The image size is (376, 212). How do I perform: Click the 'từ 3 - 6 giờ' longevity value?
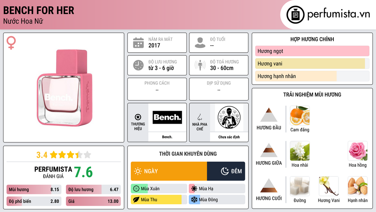click(161, 68)
